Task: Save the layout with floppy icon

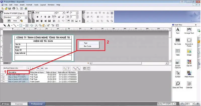Action: [x=10, y=8]
